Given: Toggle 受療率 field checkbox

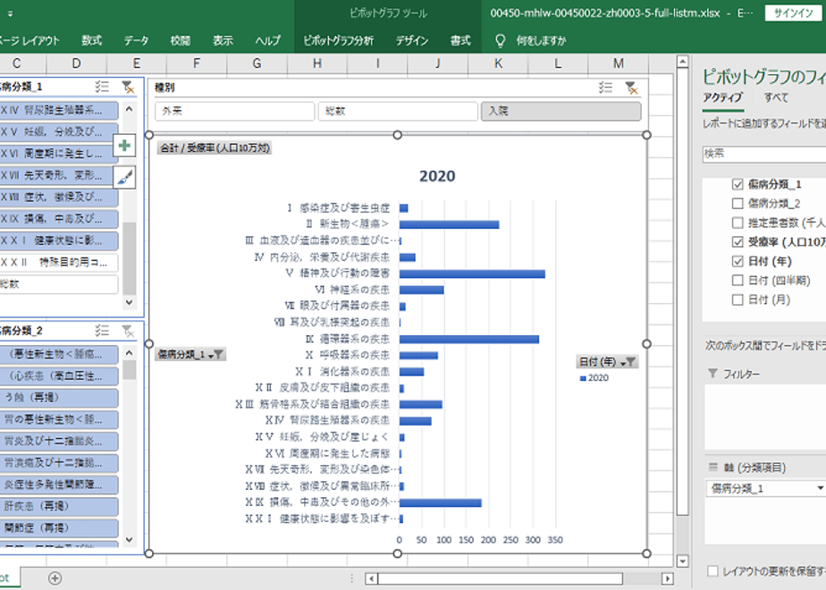Looking at the screenshot, I should (x=737, y=241).
